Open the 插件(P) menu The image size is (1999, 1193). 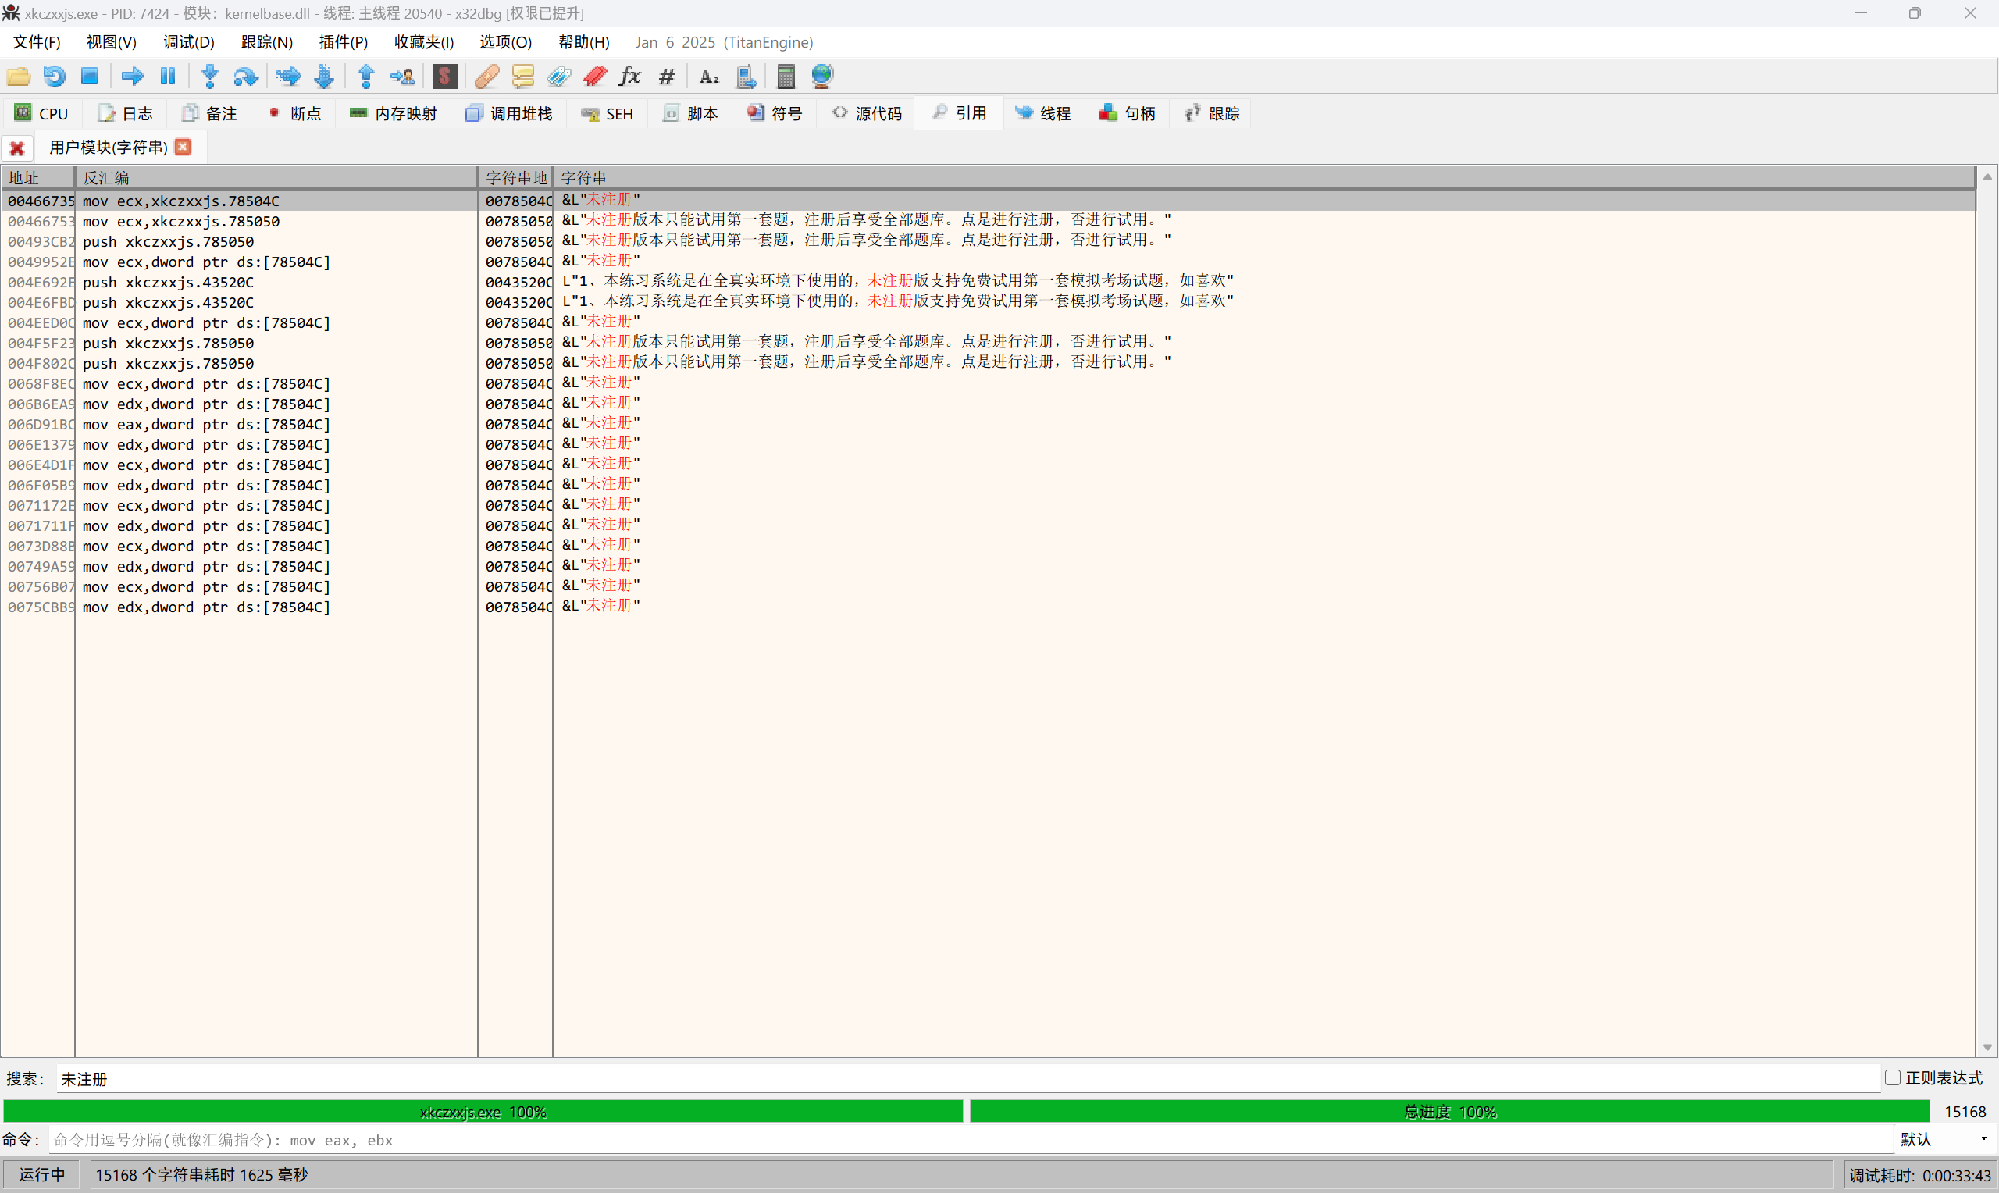(x=344, y=42)
